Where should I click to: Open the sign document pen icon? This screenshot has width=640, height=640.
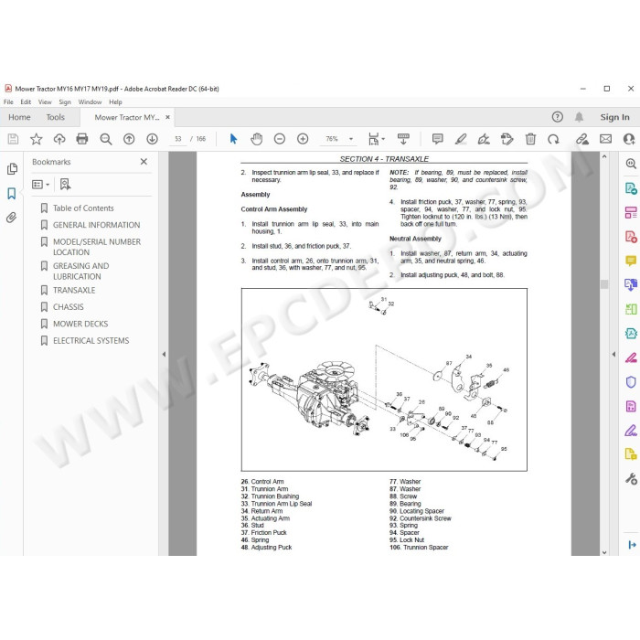click(x=484, y=139)
